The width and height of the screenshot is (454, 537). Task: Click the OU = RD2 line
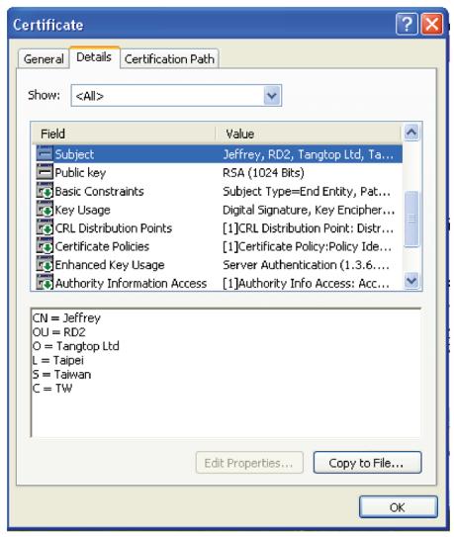[59, 332]
